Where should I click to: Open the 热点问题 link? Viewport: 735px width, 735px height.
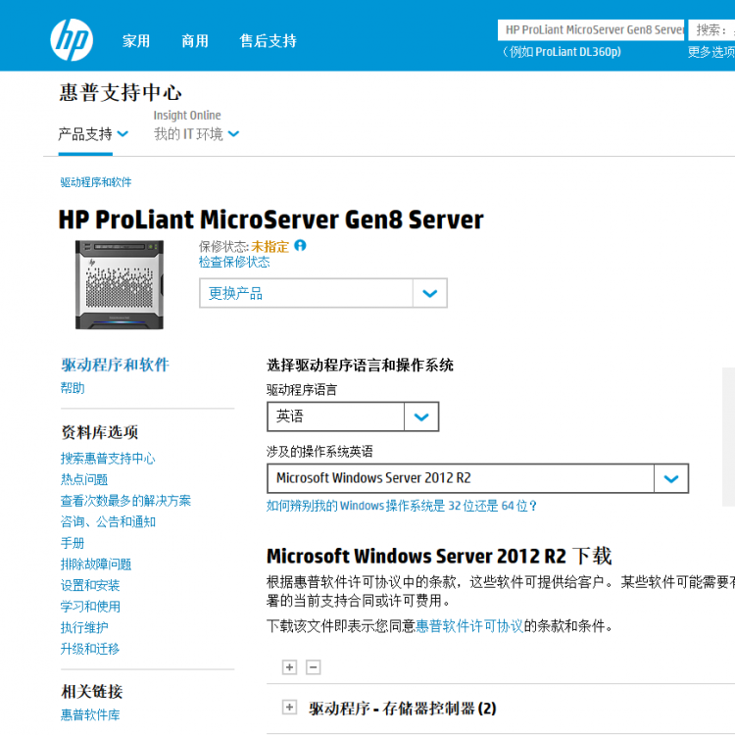[x=84, y=479]
